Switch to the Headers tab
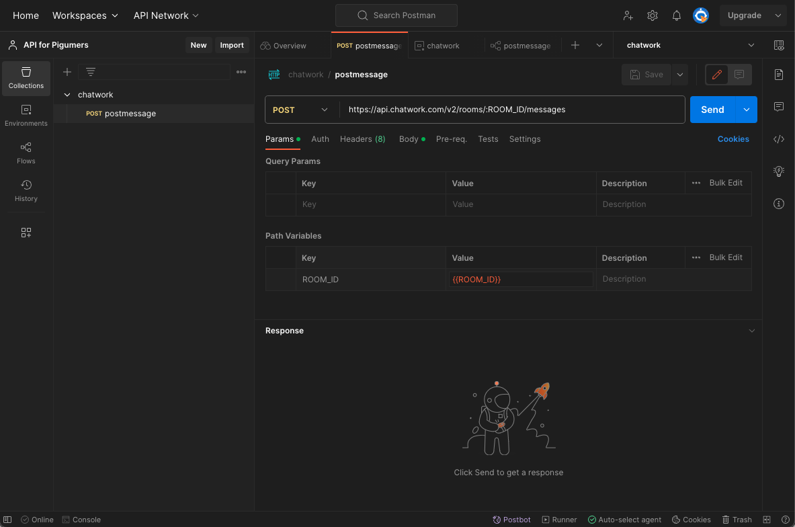 coord(362,139)
